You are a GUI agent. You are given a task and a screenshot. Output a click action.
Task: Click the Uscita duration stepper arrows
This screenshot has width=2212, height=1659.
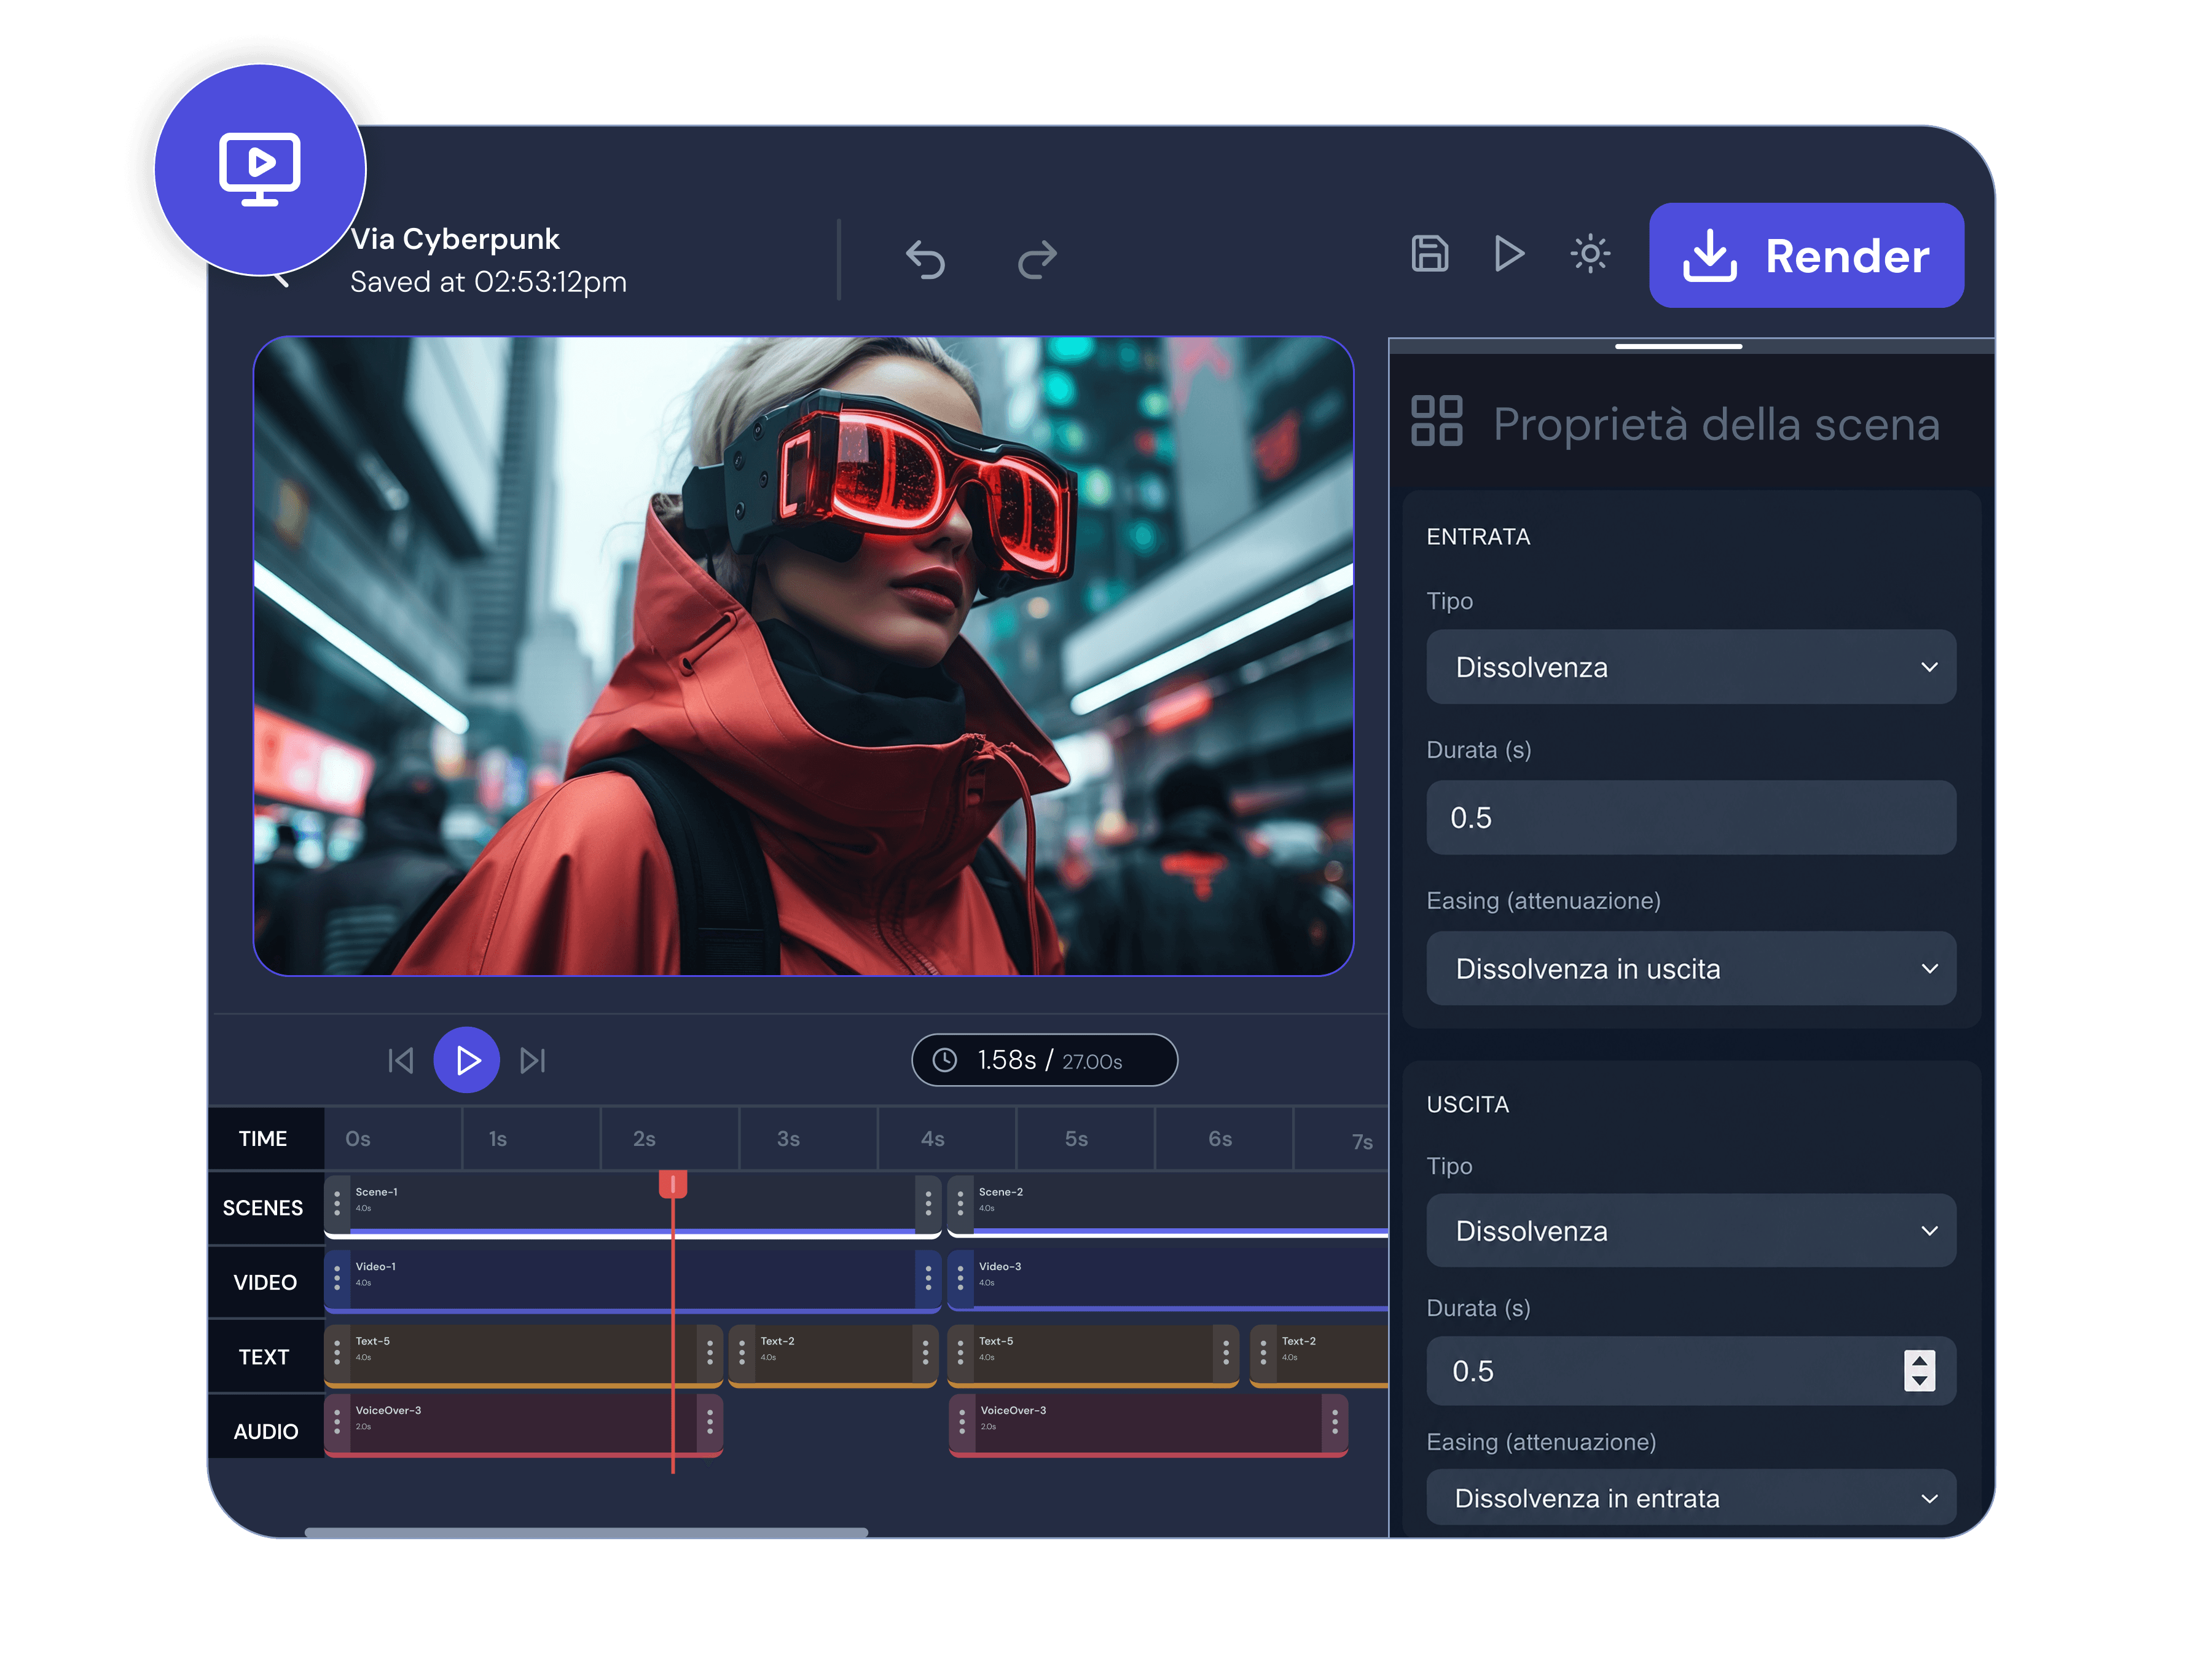[1919, 1371]
